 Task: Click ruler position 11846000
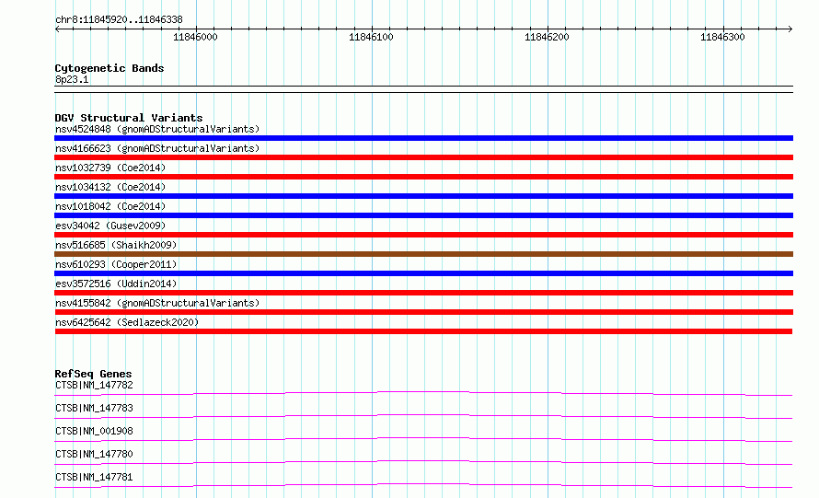(195, 37)
